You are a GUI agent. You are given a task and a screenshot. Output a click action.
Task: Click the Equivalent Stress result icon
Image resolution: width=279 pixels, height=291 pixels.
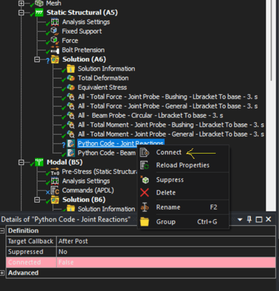(x=71, y=88)
